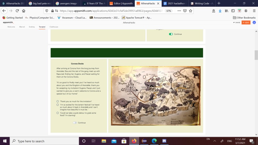Click the Appsmith user avatar 'A'
This screenshot has width=258, height=145.
254,22
